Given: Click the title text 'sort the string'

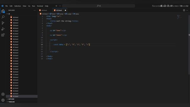Looking at the screenshot, I should pos(64,21).
